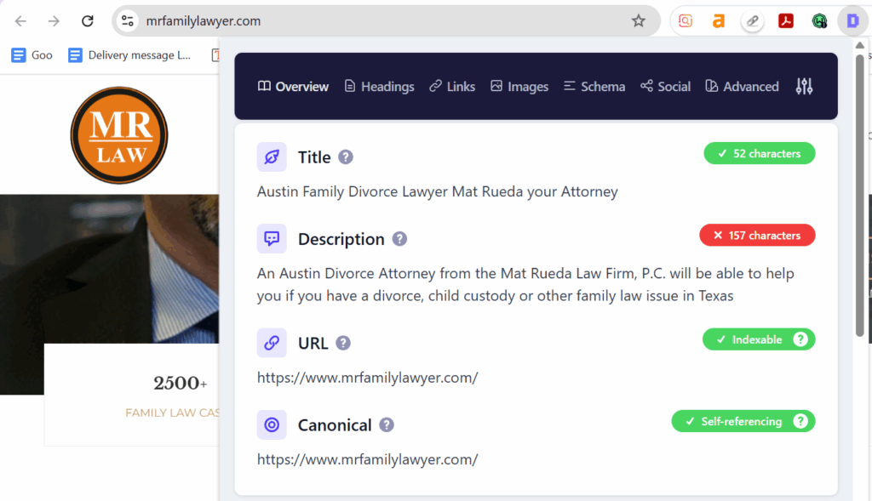Open help icon in Indexable badge

click(800, 339)
